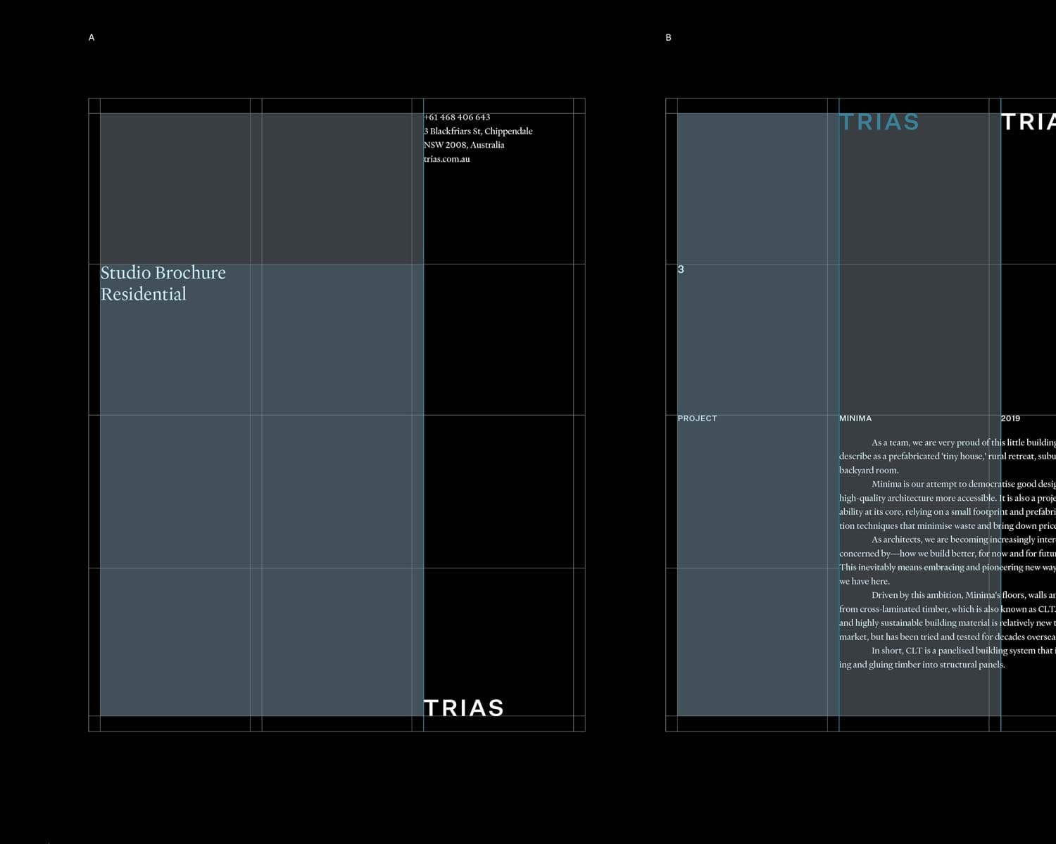This screenshot has height=844, width=1056.
Task: Click the NSW 2008, Australia text line
Action: 465,145
